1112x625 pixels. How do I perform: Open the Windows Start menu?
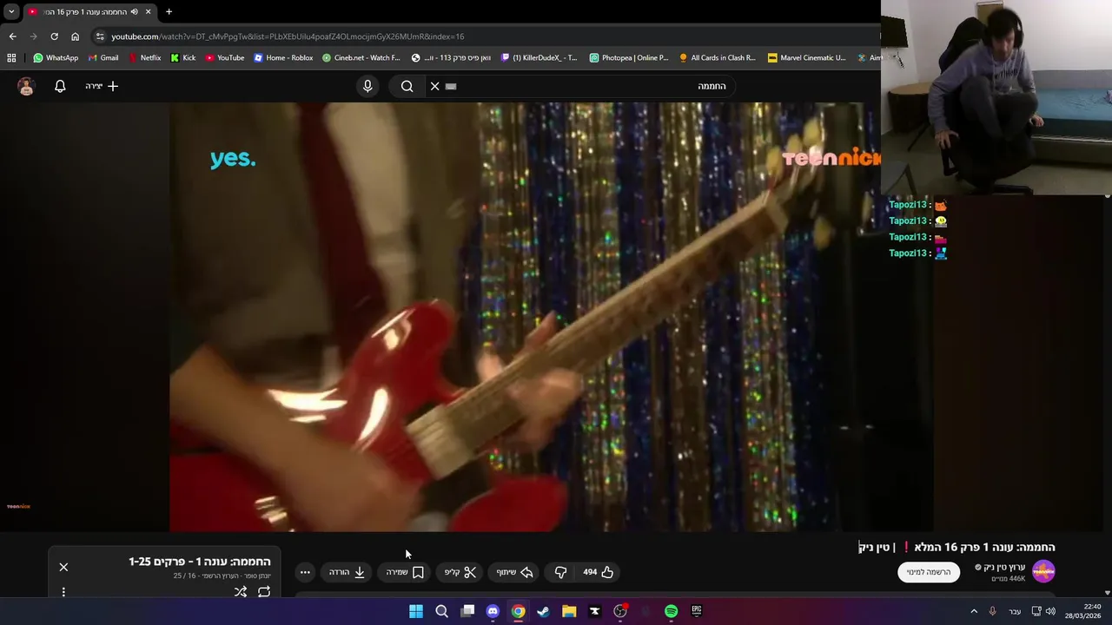(x=416, y=611)
